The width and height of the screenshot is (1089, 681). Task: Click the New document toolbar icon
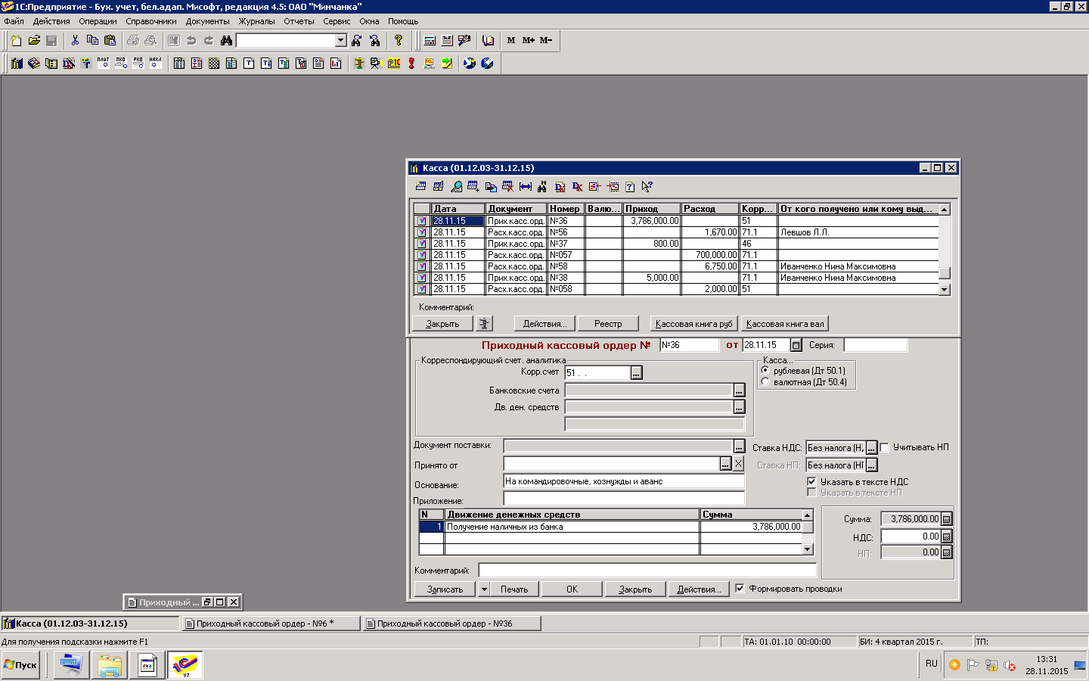coord(16,40)
